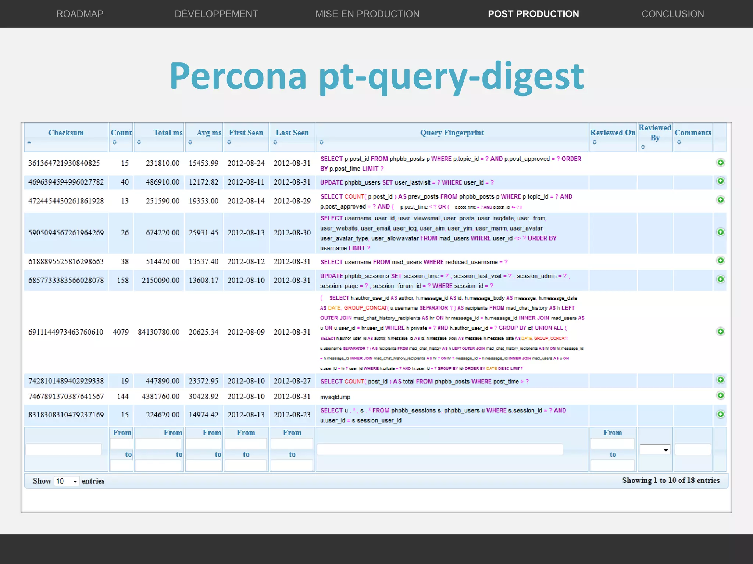Click last seen date 2012-08-23
This screenshot has height=564, width=753.
point(292,415)
